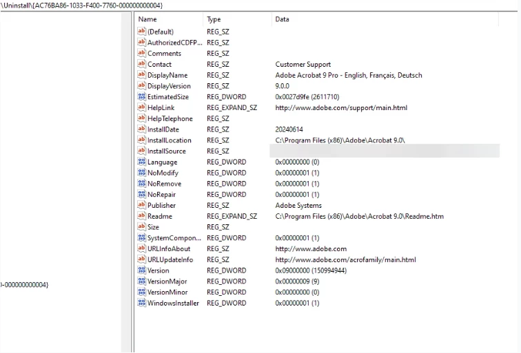Image resolution: width=521 pixels, height=353 pixels.
Task: Click REG_DWORD type in Language row
Action: 226,162
